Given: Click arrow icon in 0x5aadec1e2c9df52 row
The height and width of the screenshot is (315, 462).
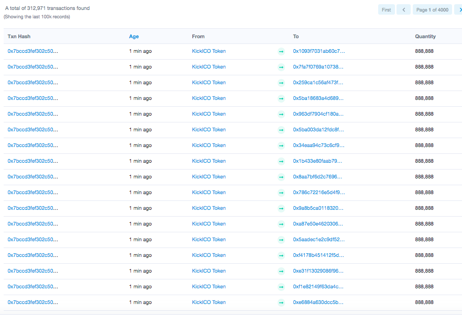Looking at the screenshot, I should [281, 240].
